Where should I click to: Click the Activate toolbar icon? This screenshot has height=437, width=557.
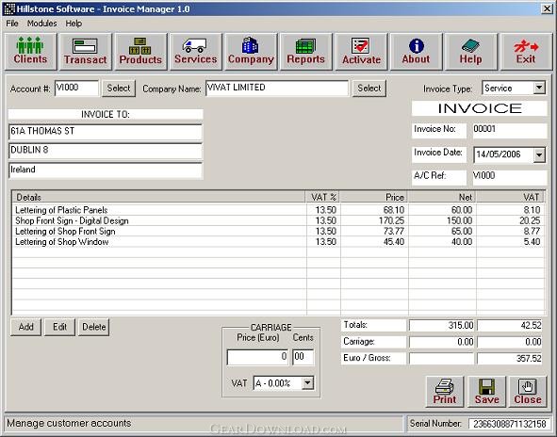pos(361,52)
